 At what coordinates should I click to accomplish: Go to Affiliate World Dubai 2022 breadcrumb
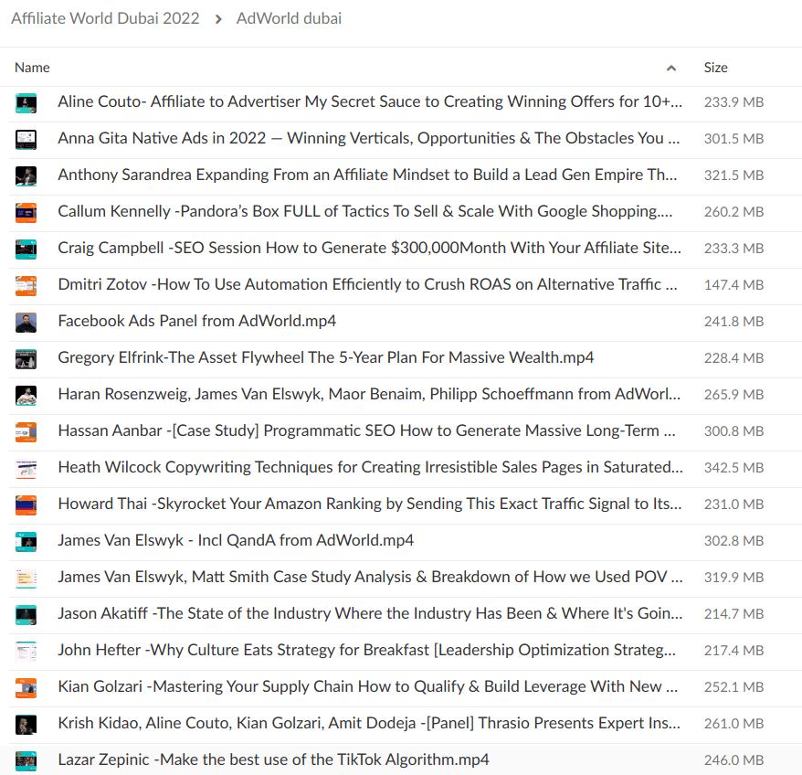[x=105, y=18]
